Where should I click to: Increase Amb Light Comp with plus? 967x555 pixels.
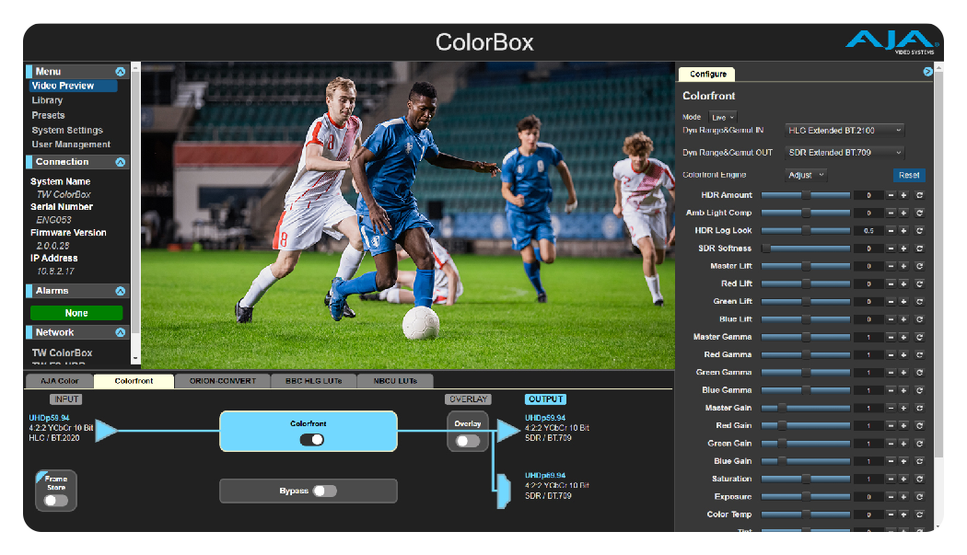pos(903,213)
